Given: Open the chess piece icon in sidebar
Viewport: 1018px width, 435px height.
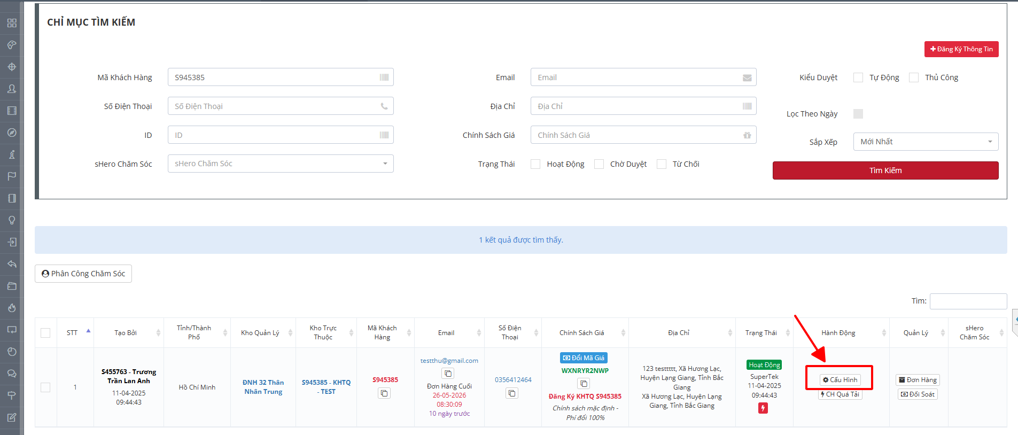Looking at the screenshot, I should tap(12, 154).
